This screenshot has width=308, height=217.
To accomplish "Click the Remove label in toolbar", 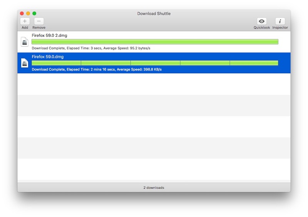I will click(x=39, y=27).
